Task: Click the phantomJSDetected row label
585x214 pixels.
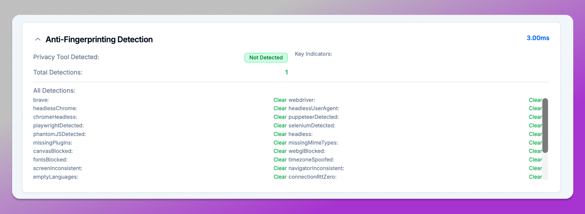Action: [59, 134]
